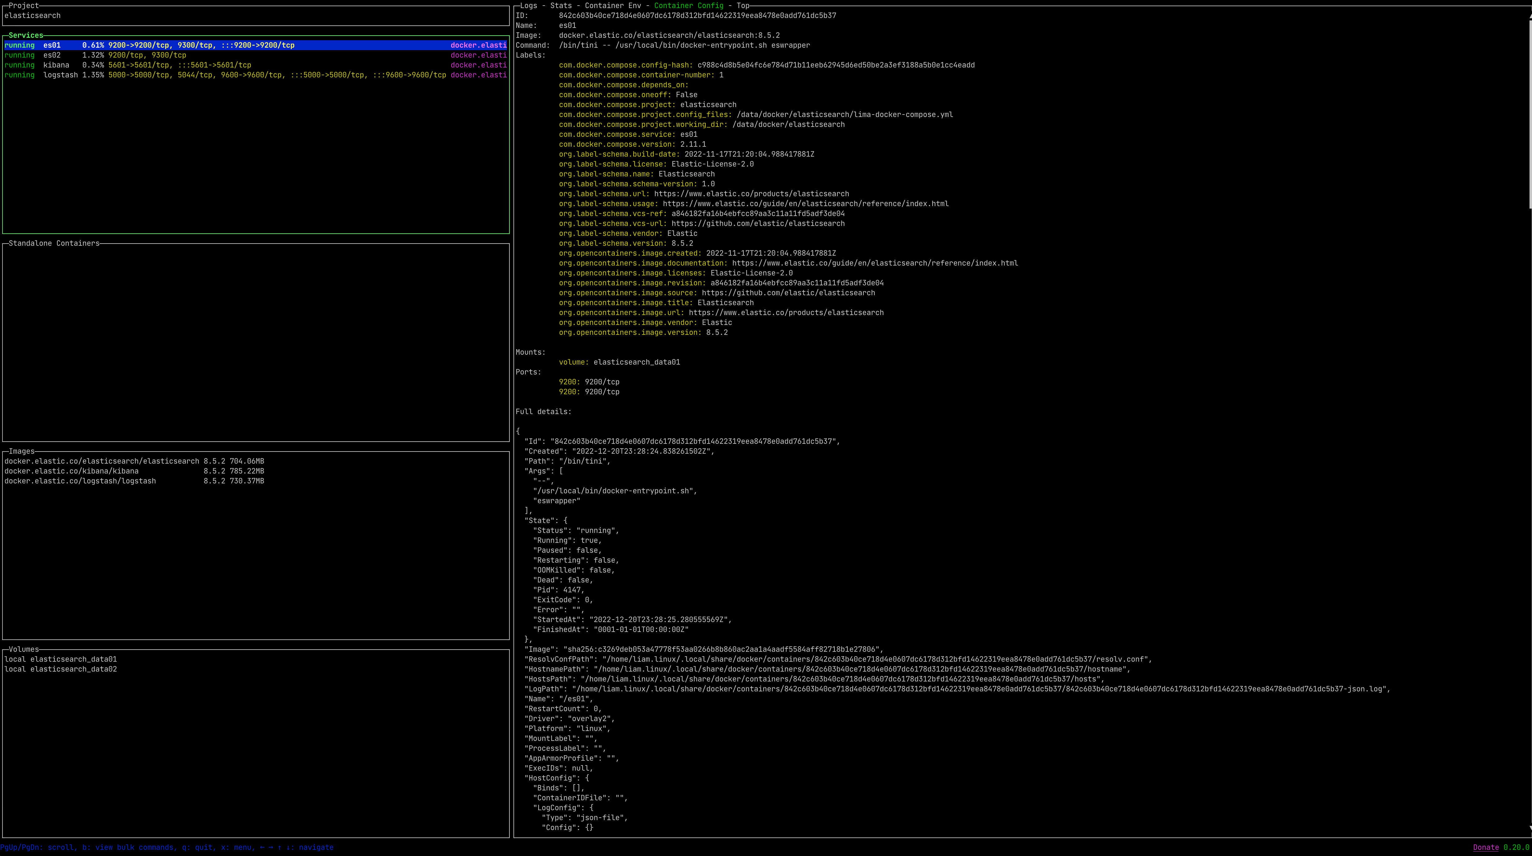Focus the Project panel title
Screen dimensions: 1532x856
click(24, 5)
